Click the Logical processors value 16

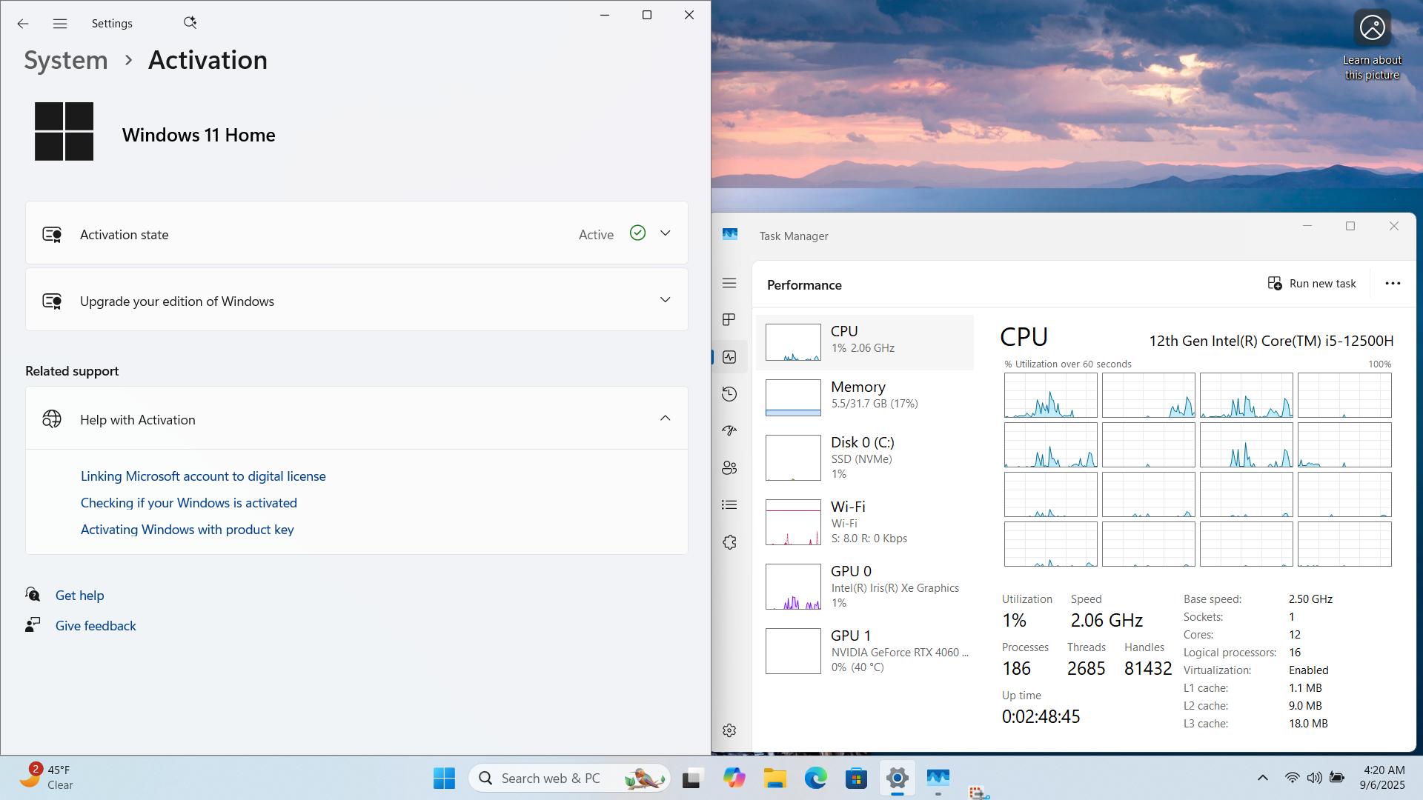[x=1295, y=653]
